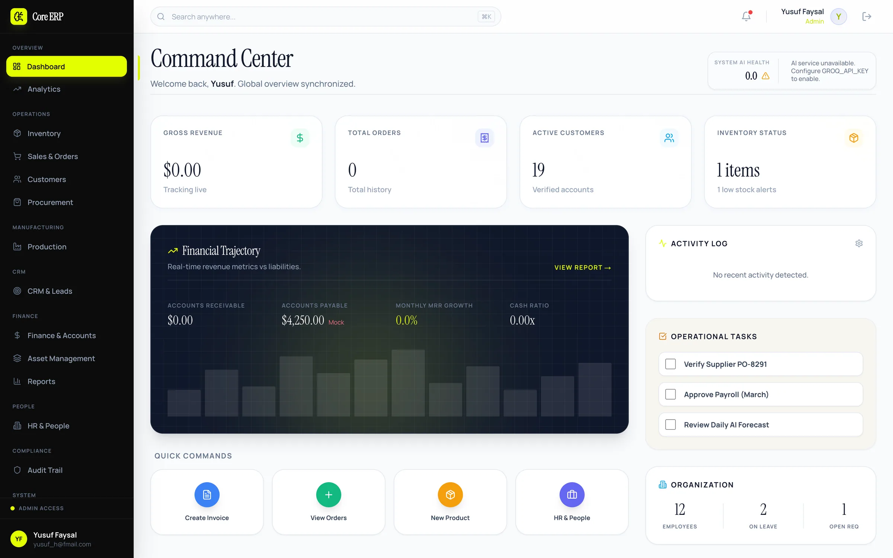Check the Approve Payroll (March) task
Image resolution: width=893 pixels, height=558 pixels.
point(670,394)
